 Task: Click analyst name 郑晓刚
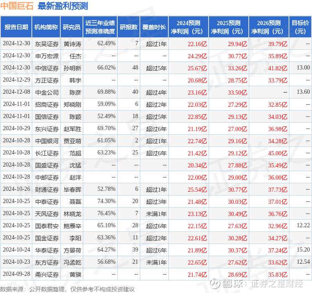pos(72,105)
